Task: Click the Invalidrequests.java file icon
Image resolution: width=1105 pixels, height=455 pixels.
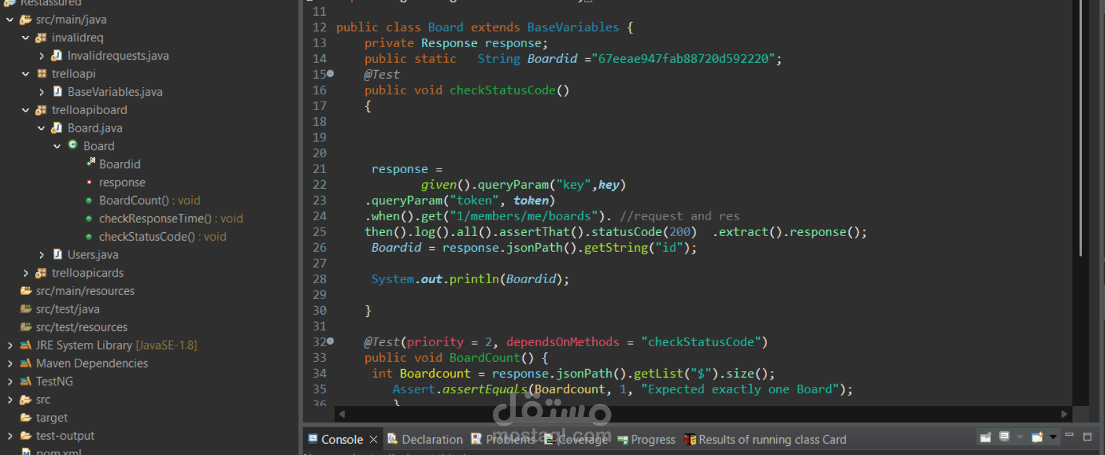Action: pos(57,56)
